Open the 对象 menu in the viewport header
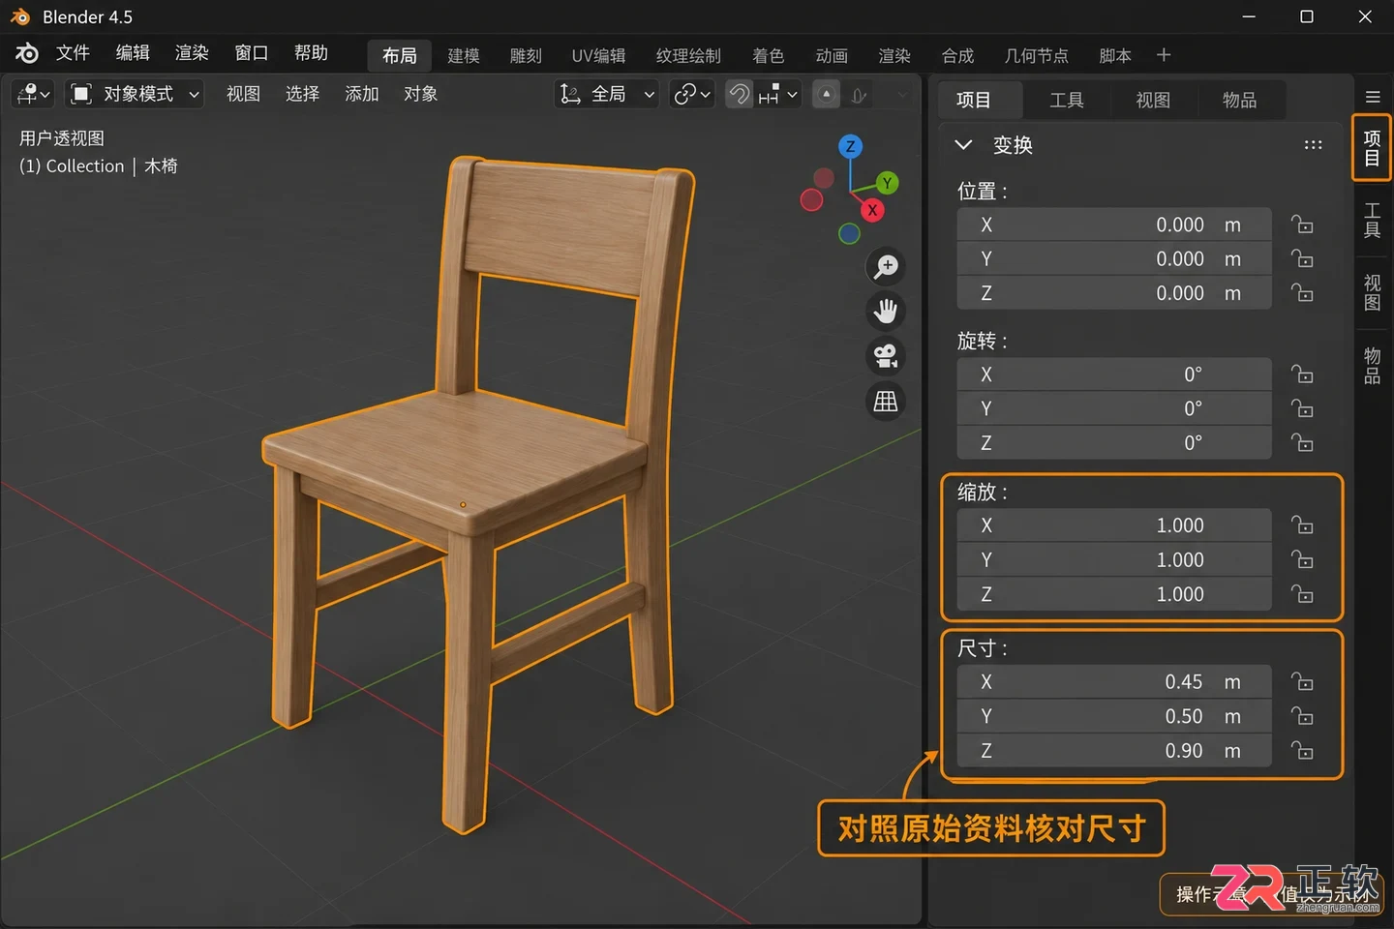 (420, 94)
